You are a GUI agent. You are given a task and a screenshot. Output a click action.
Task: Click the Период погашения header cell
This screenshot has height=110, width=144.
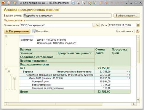(x=57, y=61)
